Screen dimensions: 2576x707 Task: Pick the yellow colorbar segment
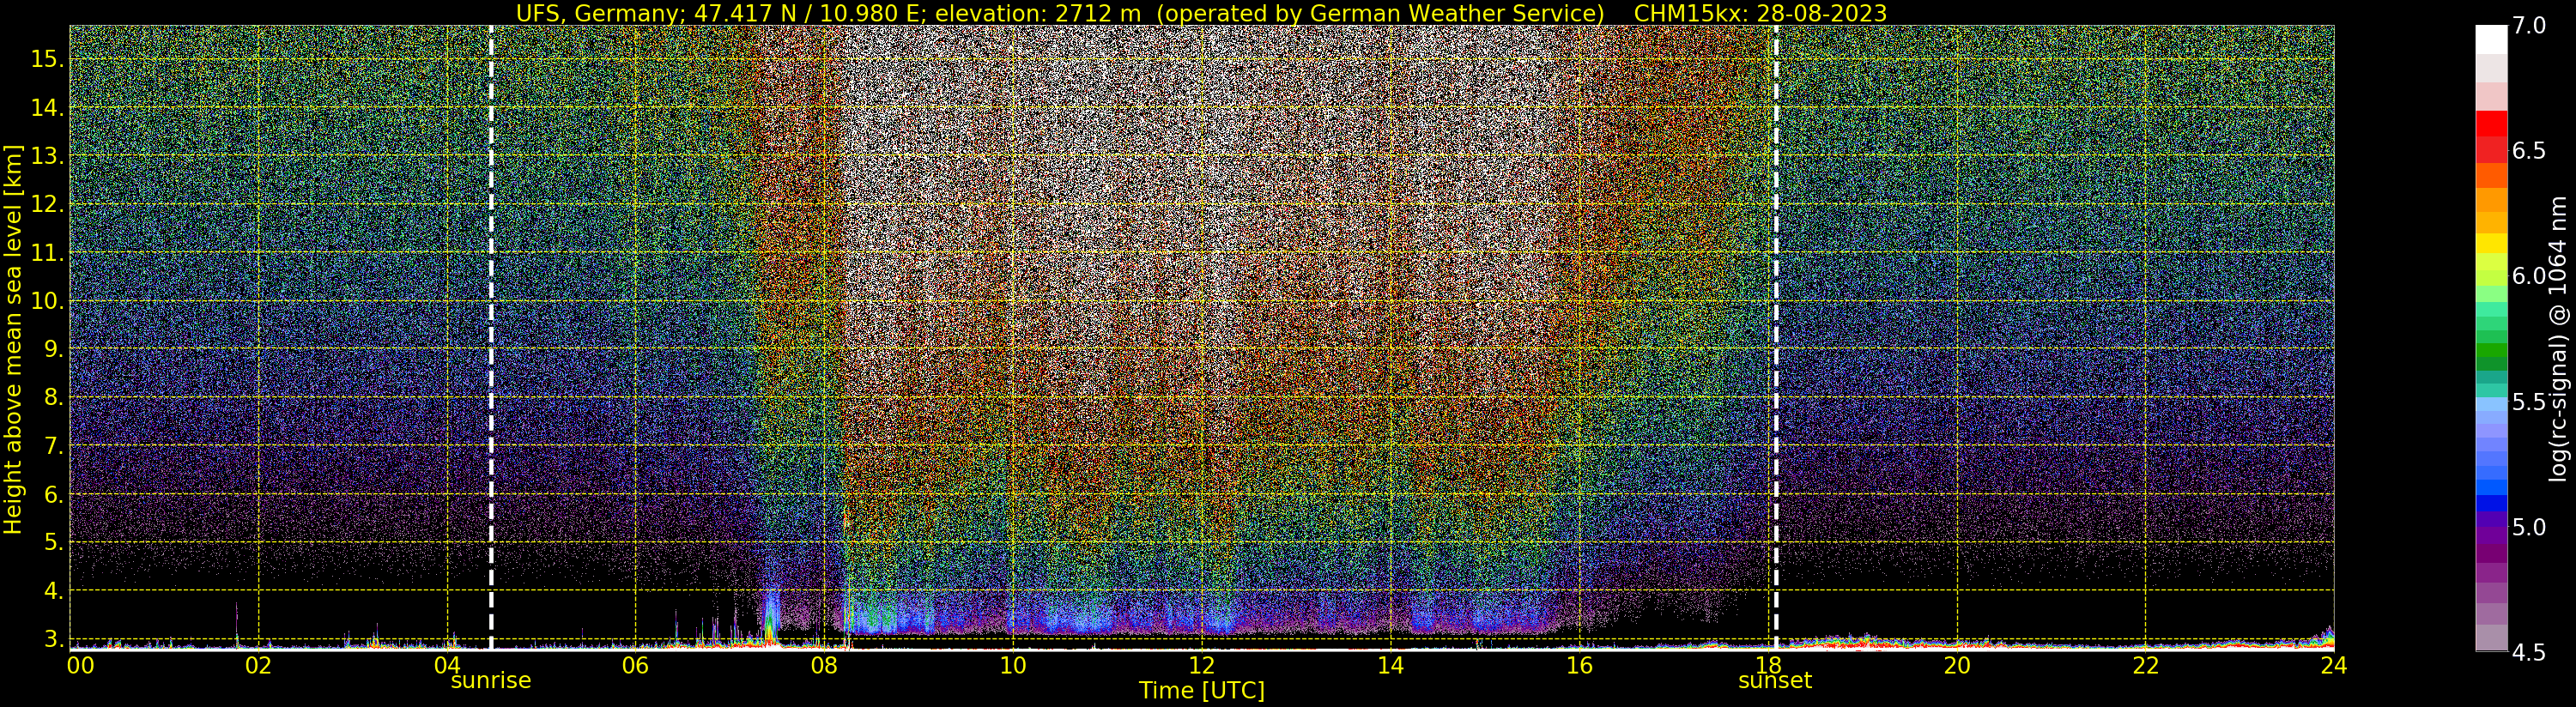[2491, 243]
